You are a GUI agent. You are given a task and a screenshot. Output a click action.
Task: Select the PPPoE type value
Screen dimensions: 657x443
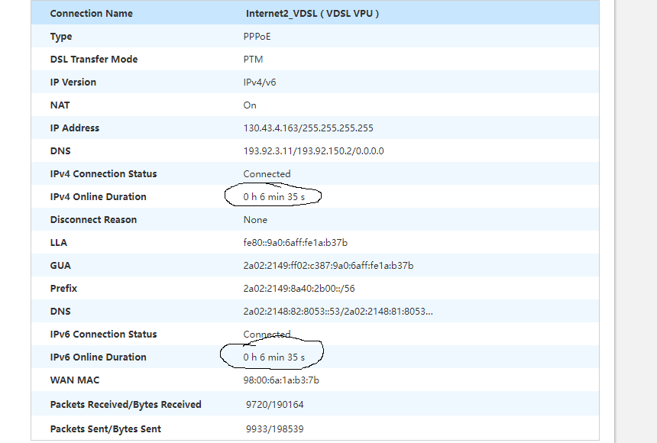[257, 37]
